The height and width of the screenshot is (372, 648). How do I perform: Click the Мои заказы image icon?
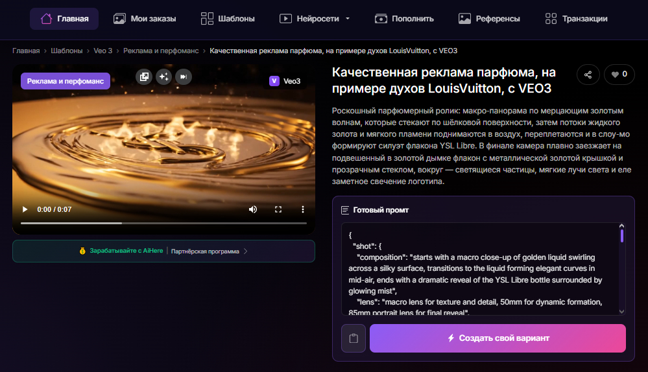[x=119, y=19]
